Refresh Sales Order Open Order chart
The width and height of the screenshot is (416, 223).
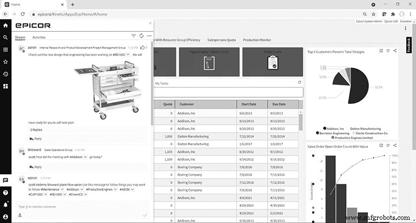pos(388,145)
